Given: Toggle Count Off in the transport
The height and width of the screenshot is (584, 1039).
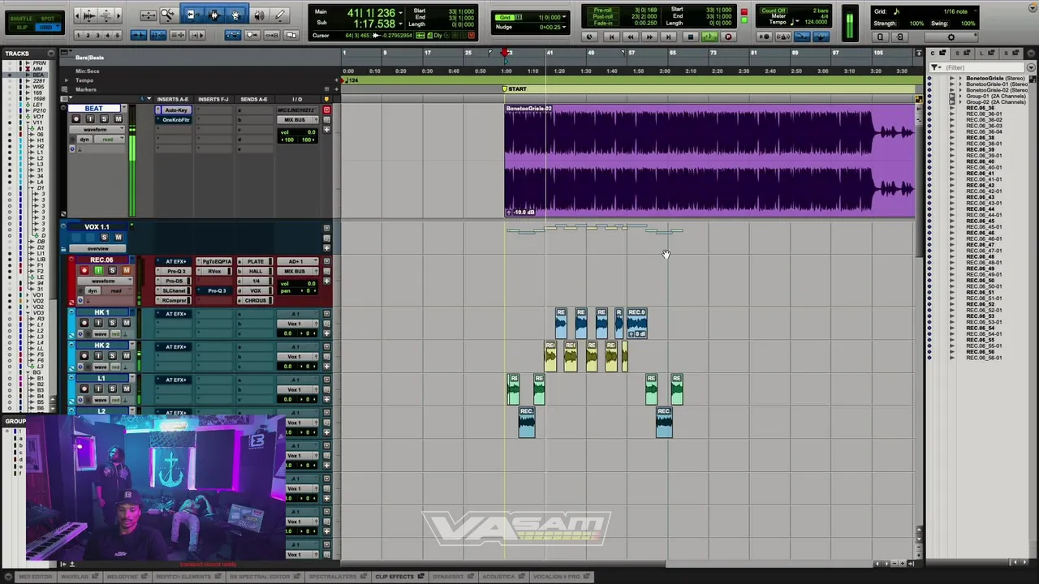Looking at the screenshot, I should pos(772,11).
